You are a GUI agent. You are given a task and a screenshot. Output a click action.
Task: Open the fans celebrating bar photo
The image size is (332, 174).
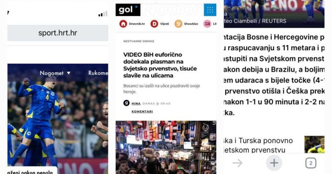coord(166,147)
